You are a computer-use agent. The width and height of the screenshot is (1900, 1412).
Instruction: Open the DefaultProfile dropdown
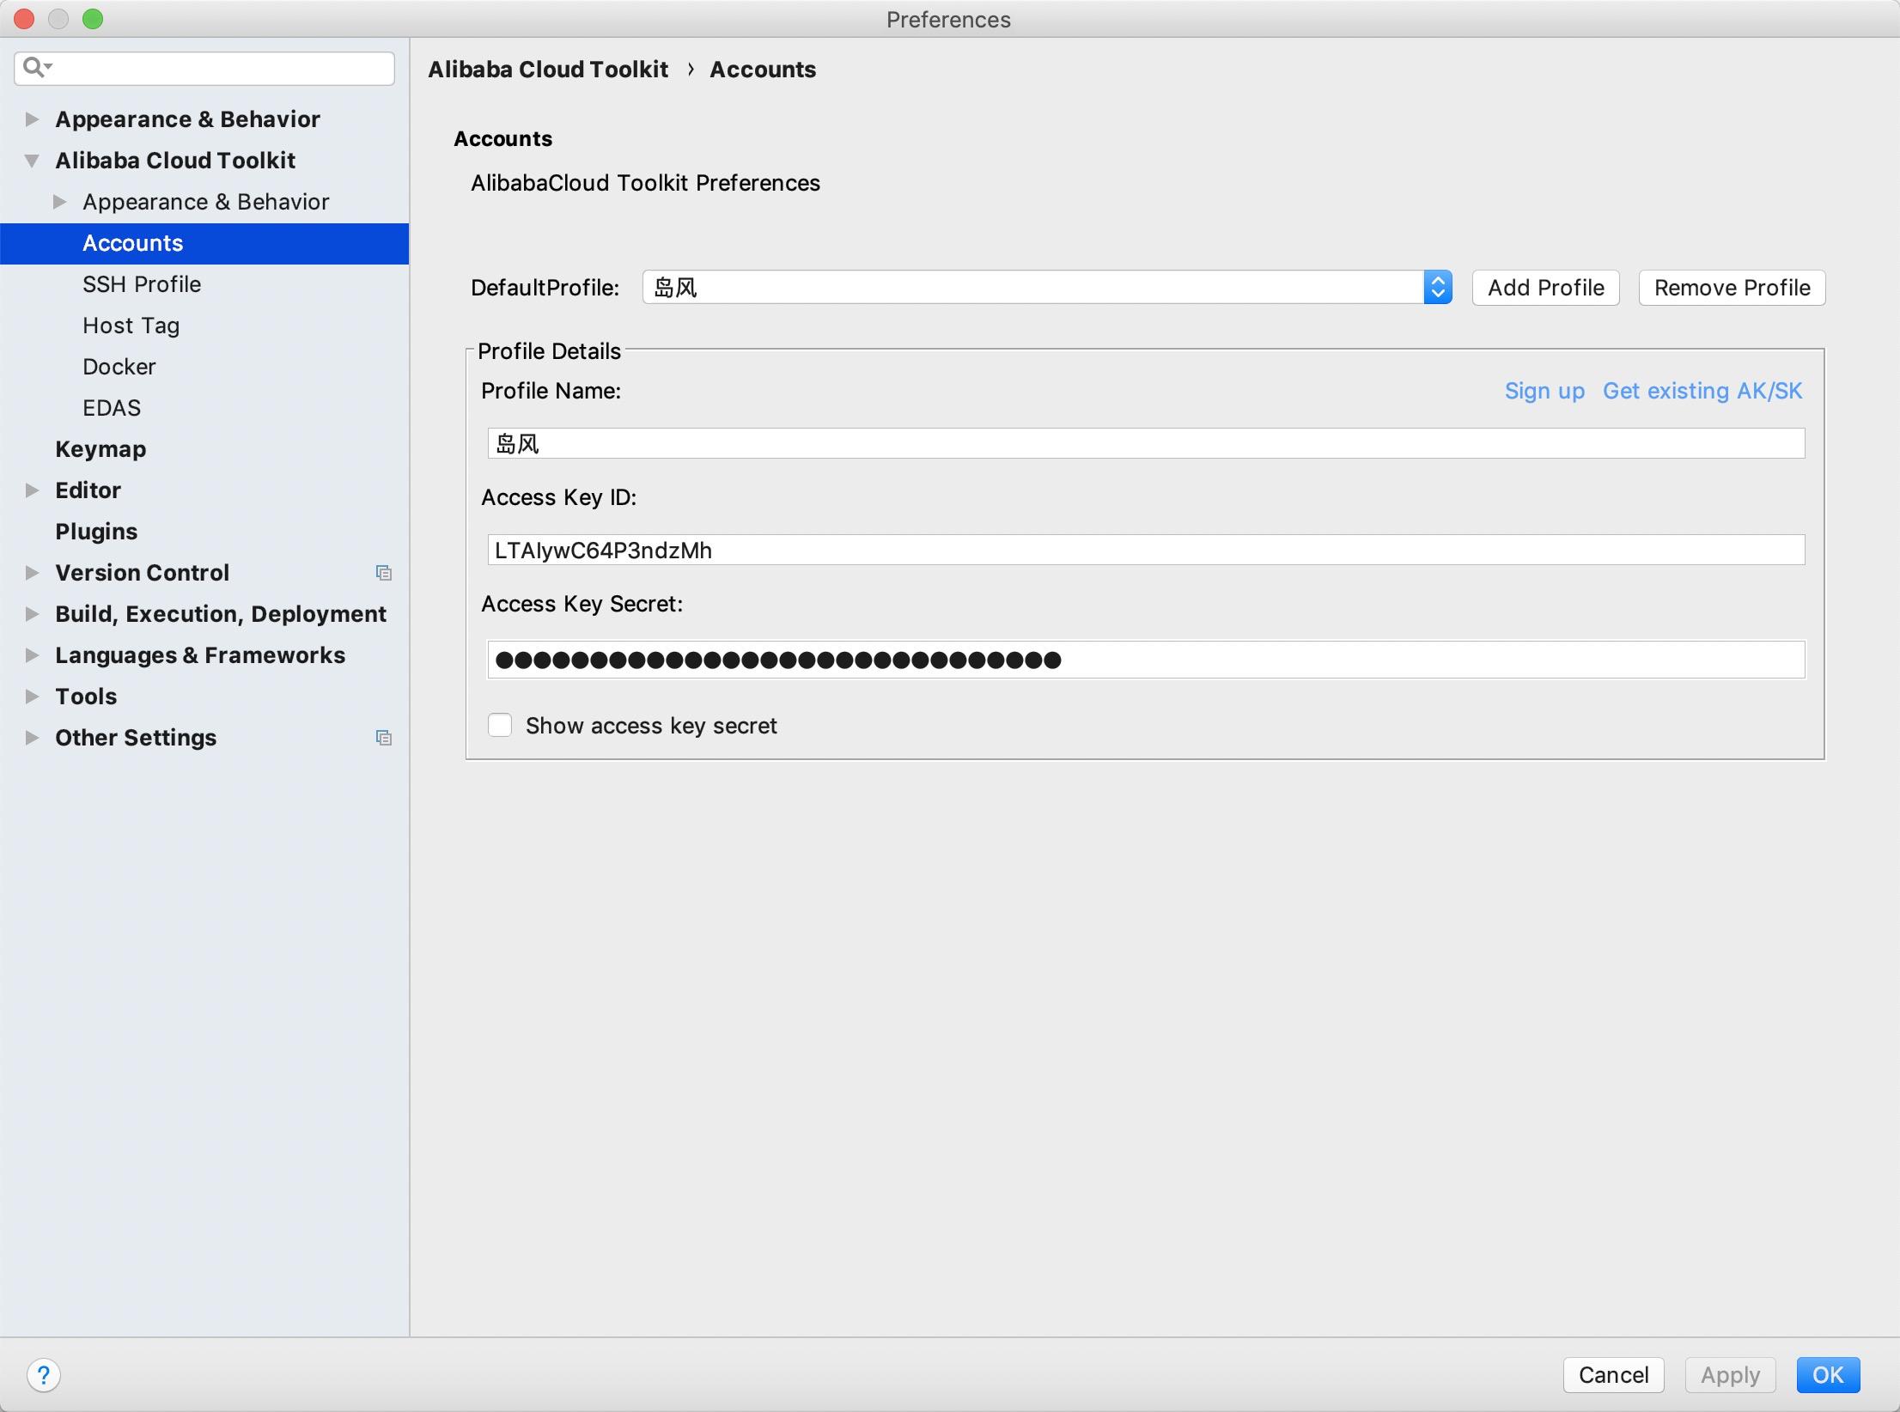1437,288
